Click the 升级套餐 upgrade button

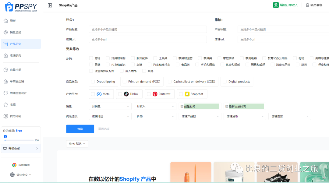21,148
